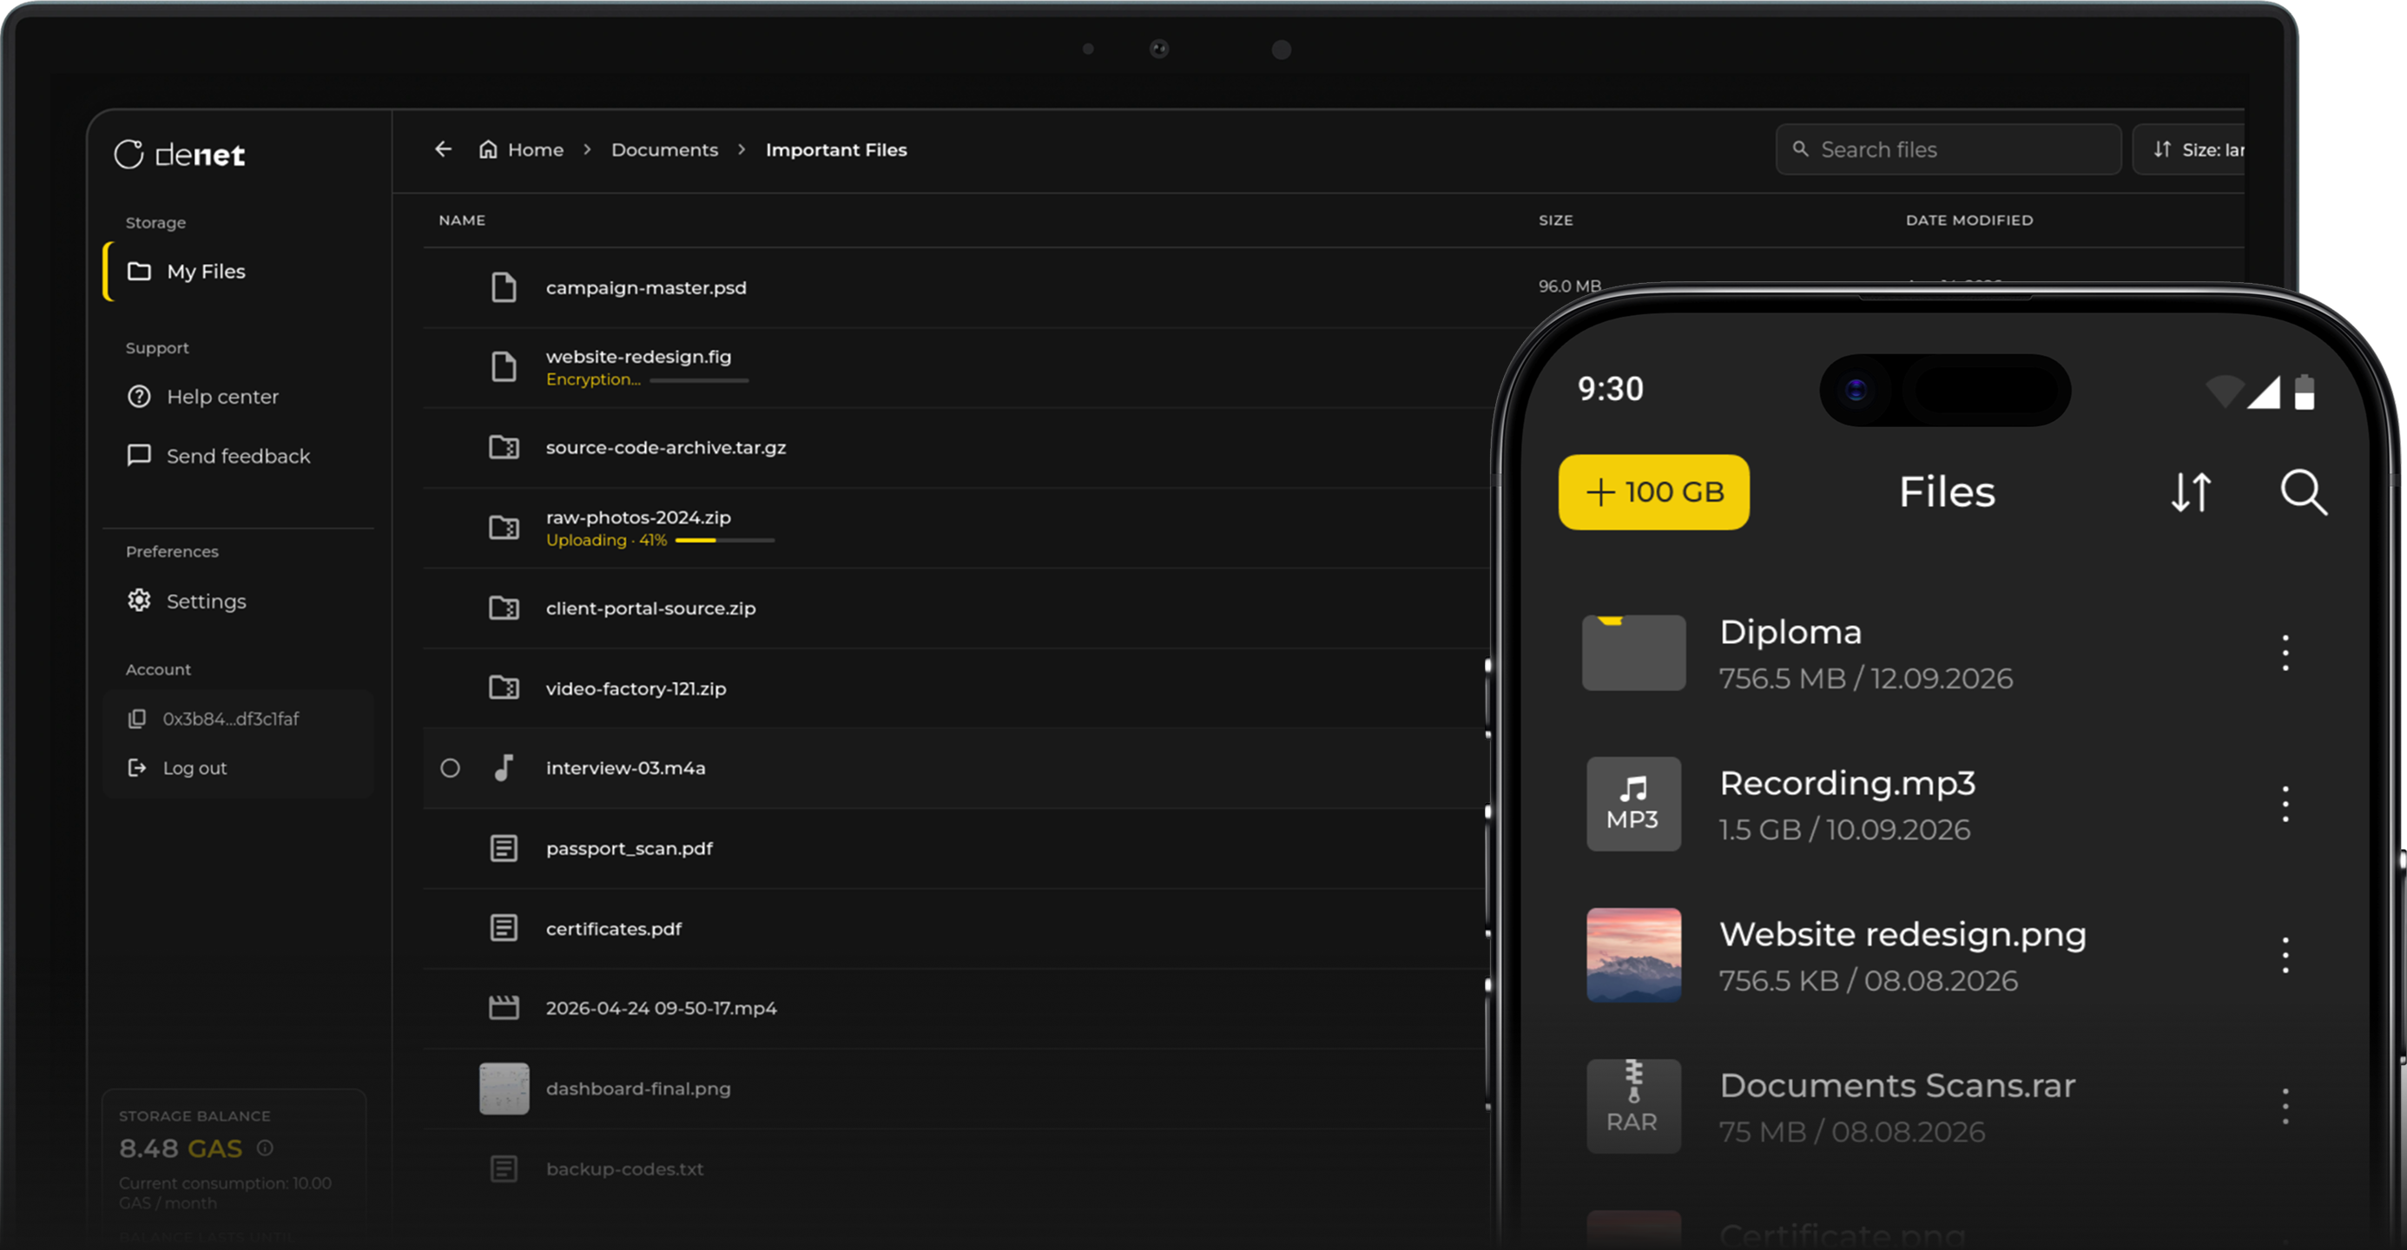The height and width of the screenshot is (1250, 2407).
Task: Tap the phone sort arrows icon
Action: click(x=2191, y=492)
